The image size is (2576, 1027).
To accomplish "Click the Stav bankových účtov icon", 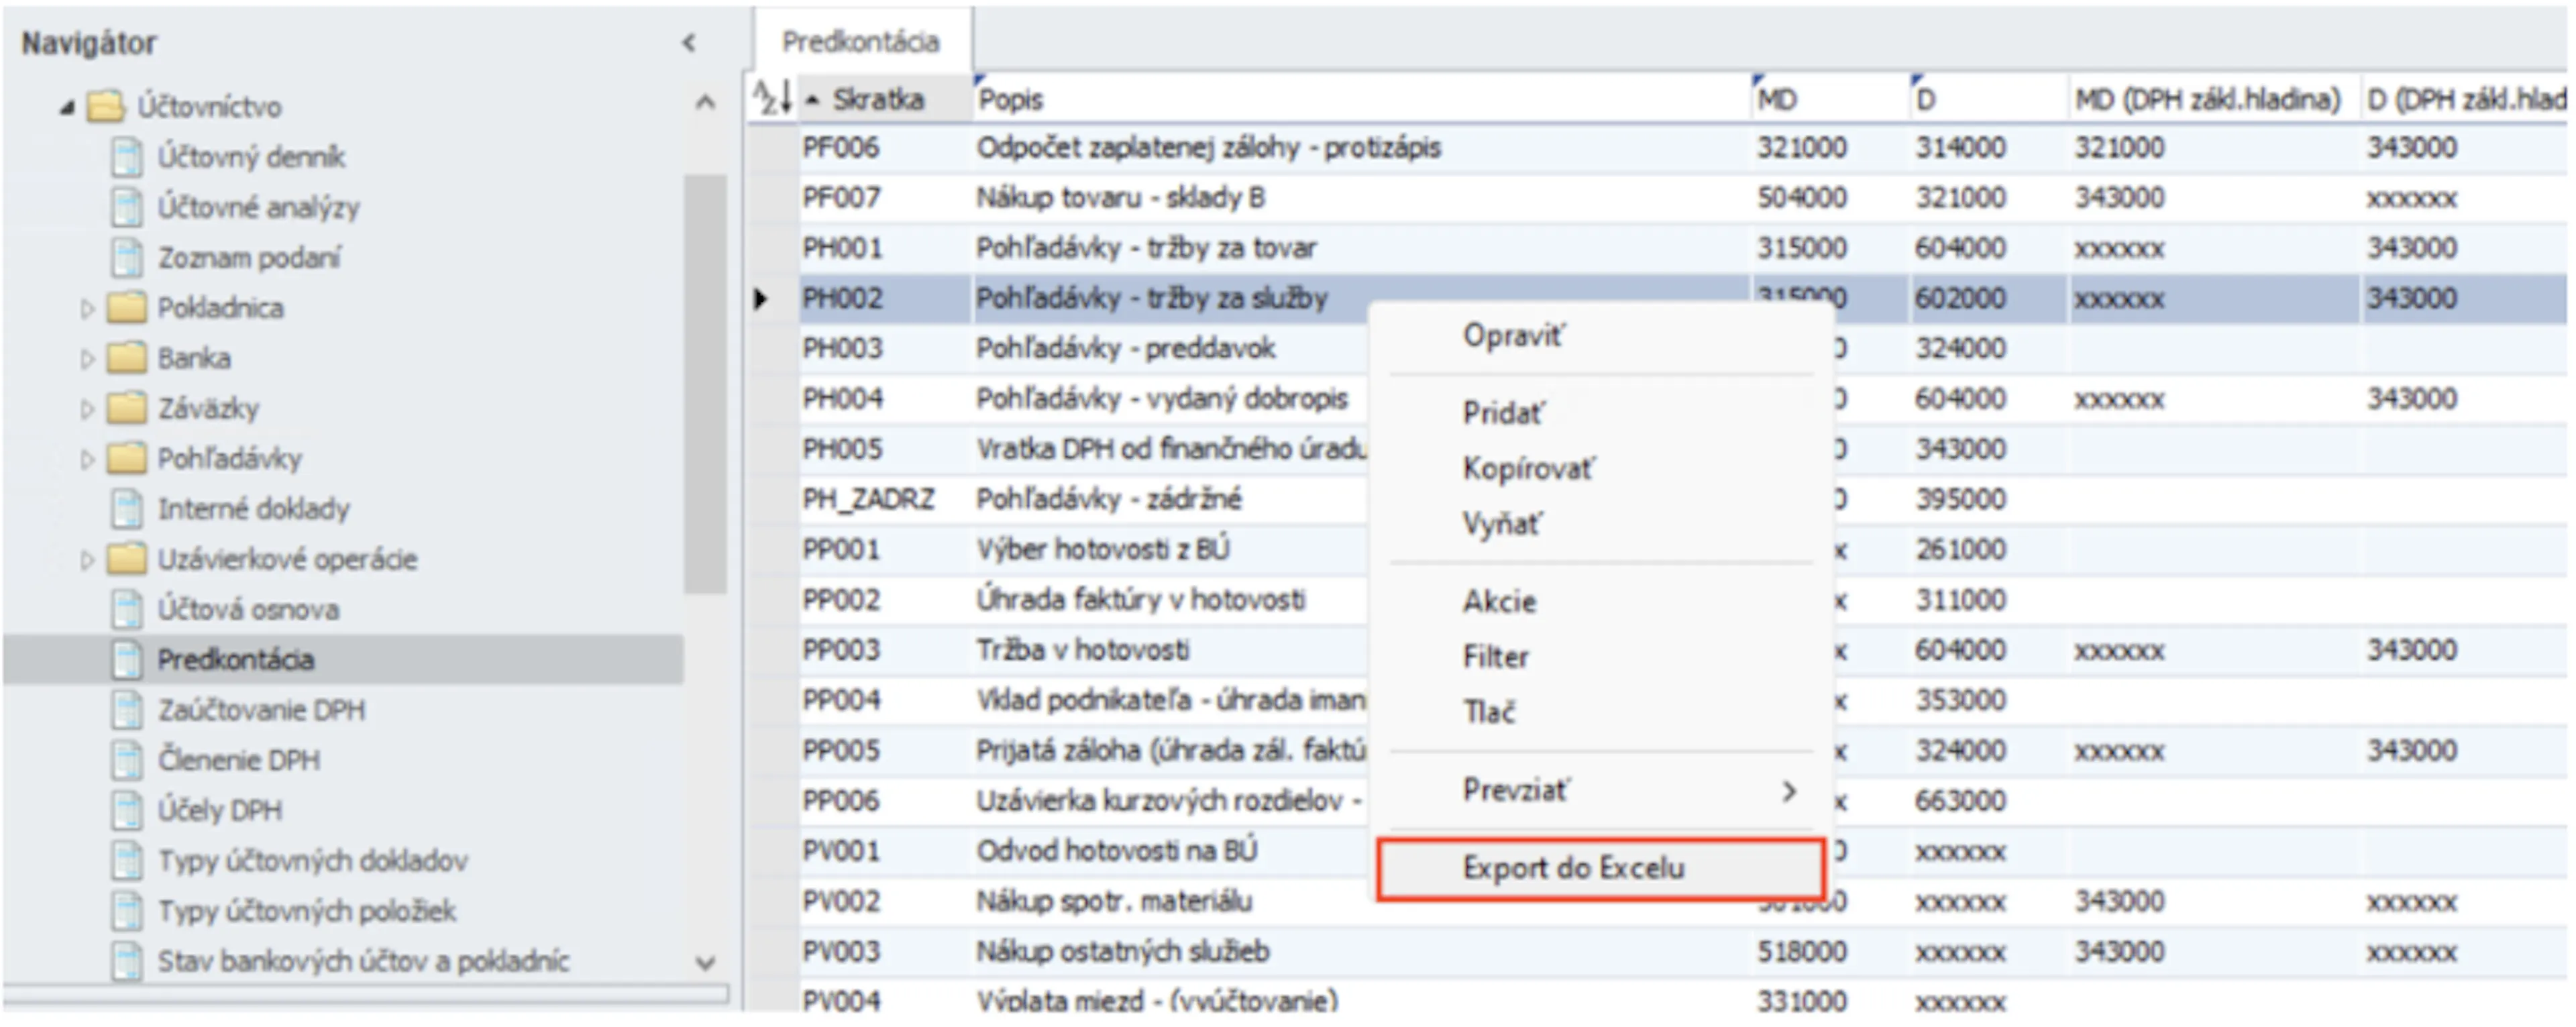I will point(127,961).
